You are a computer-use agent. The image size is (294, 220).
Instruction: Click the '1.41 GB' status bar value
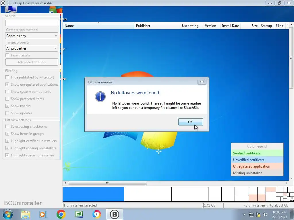(209, 205)
